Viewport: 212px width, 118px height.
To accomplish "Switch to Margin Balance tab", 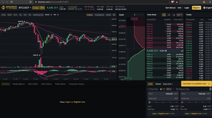I will (19, 84).
